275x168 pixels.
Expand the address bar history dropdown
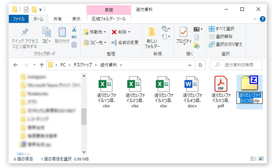coord(190,65)
